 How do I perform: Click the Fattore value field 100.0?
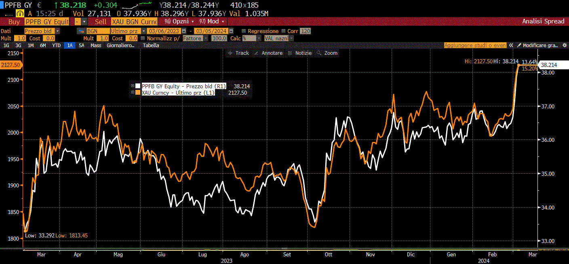click(219, 38)
